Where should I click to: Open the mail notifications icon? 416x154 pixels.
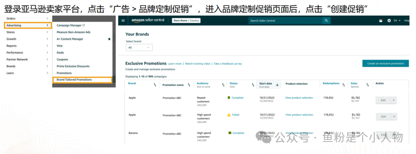[381, 21]
